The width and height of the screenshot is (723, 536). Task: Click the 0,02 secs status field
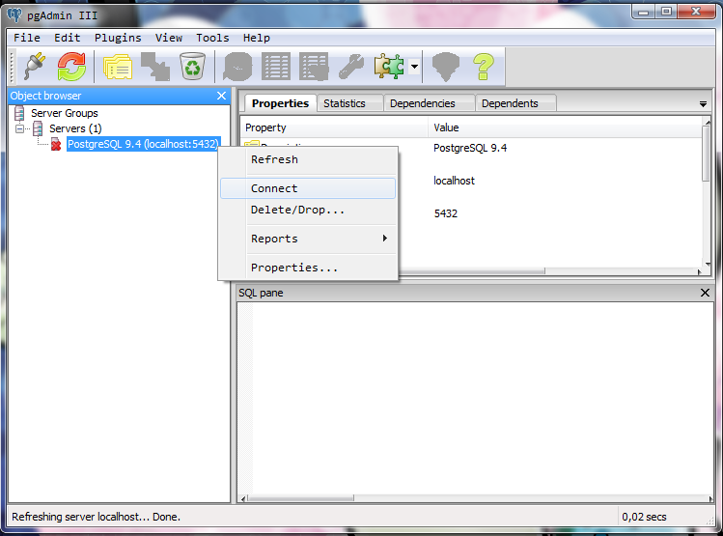[x=644, y=517]
